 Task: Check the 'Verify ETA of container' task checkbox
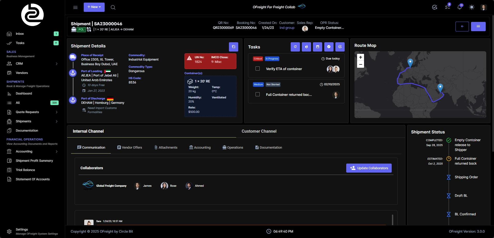(258, 69)
